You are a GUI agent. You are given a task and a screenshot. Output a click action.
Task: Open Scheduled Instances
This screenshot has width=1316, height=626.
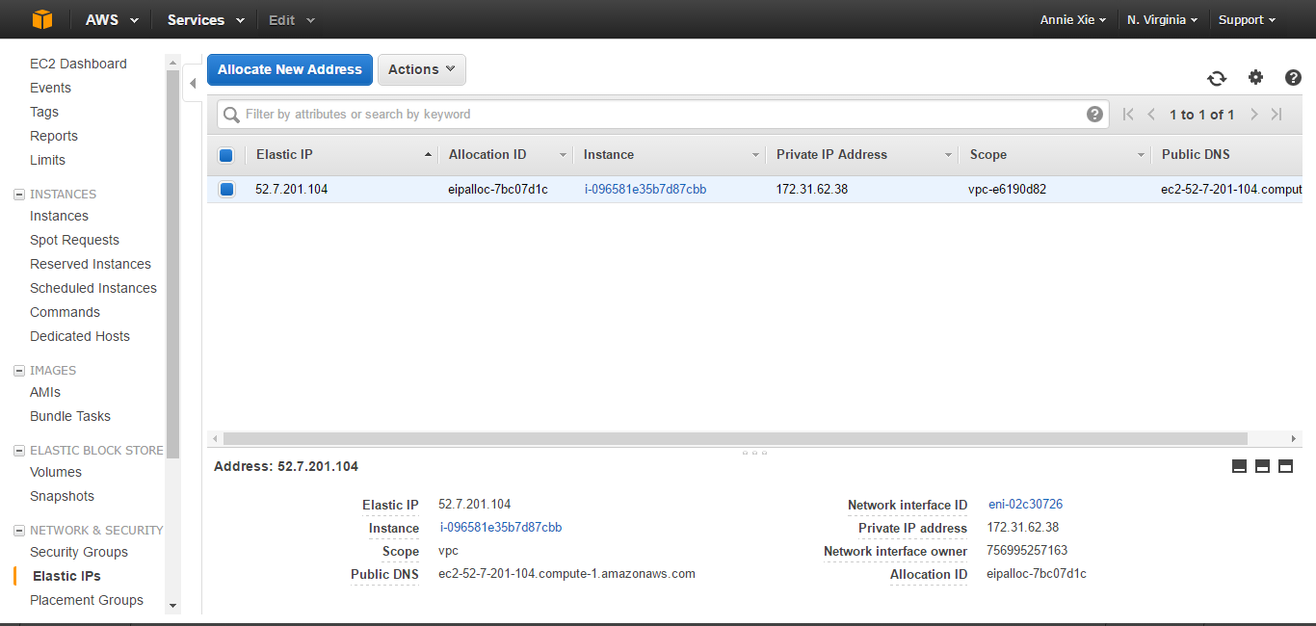coord(93,288)
